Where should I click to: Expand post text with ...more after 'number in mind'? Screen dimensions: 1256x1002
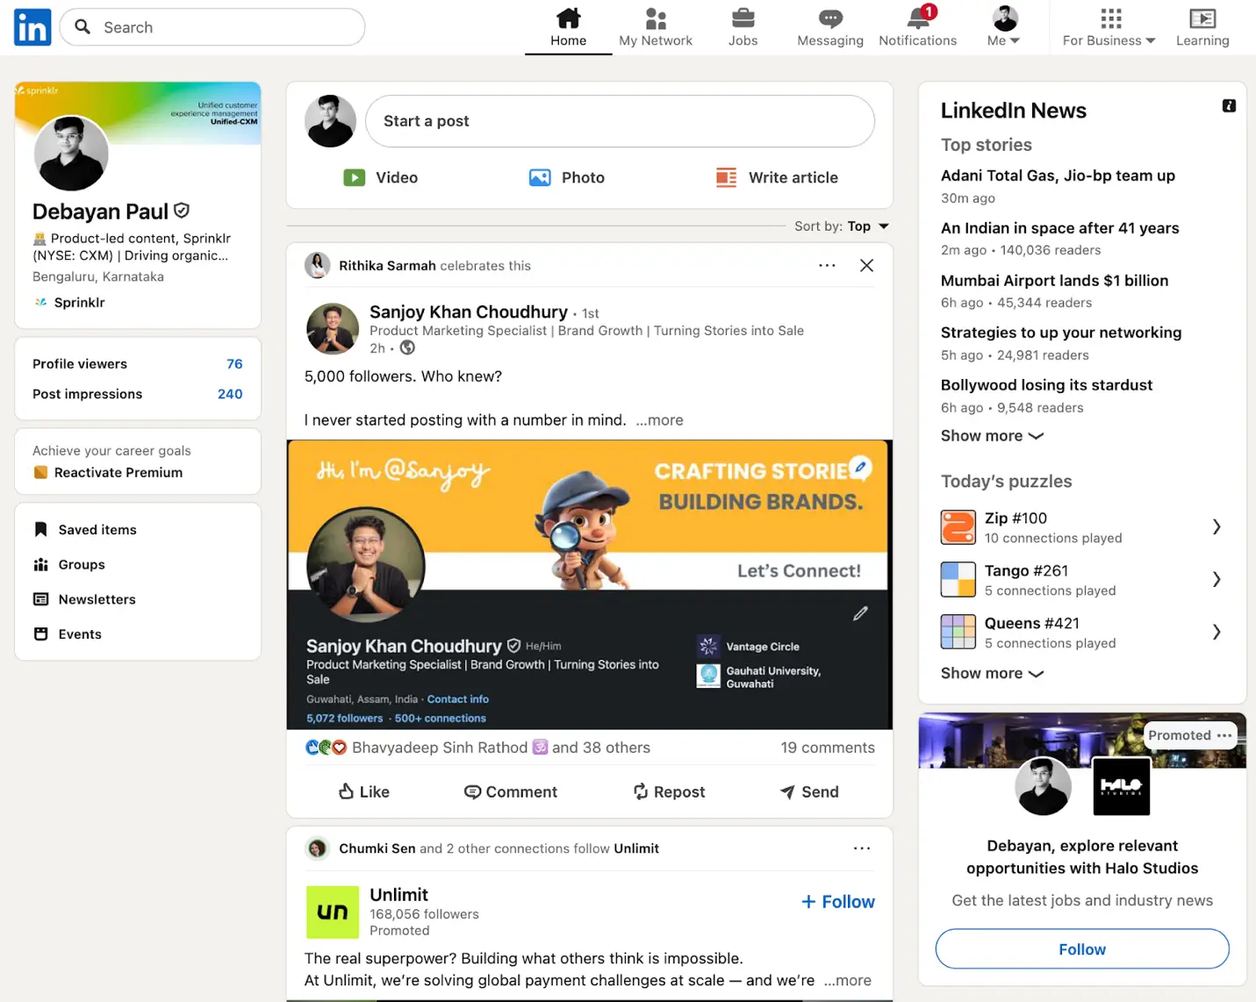pyautogui.click(x=660, y=420)
